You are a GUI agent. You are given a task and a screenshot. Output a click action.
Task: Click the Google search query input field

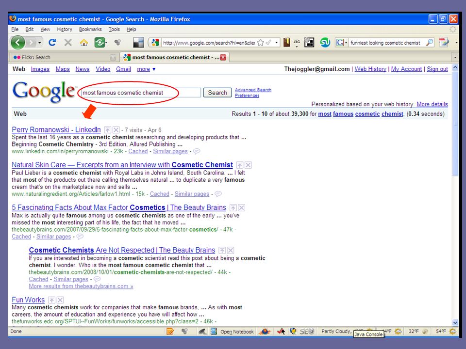click(141, 93)
